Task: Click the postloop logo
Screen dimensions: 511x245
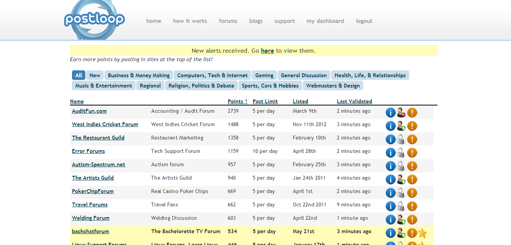Action: [x=94, y=19]
